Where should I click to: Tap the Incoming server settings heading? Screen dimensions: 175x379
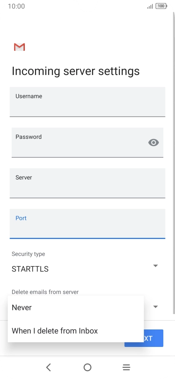(76, 71)
